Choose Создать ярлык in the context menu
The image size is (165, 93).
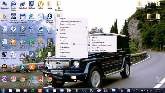tap(72, 47)
